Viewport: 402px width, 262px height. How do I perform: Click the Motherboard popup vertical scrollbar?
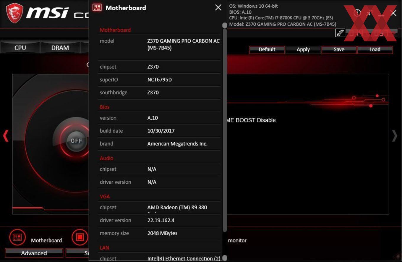click(x=225, y=130)
